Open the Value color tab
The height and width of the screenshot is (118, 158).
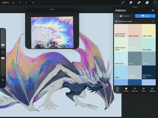[143, 89]
